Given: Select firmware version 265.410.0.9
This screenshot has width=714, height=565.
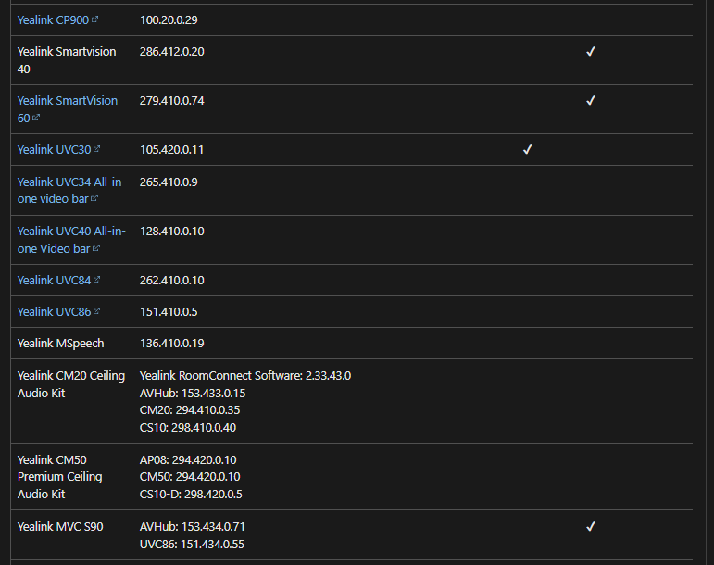Looking at the screenshot, I should [x=169, y=182].
